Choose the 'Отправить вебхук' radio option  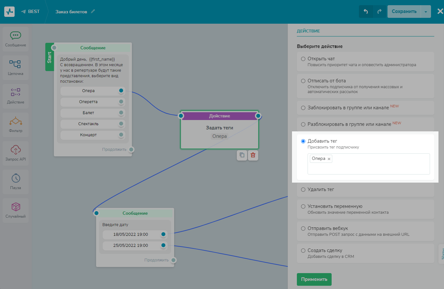pyautogui.click(x=303, y=228)
